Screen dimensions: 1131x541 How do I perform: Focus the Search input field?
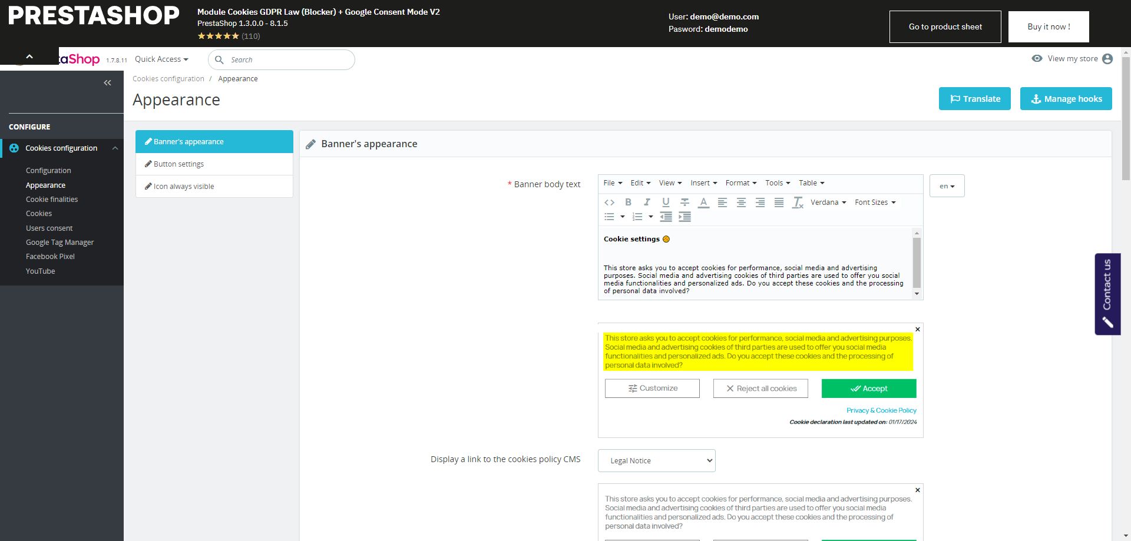(x=282, y=60)
